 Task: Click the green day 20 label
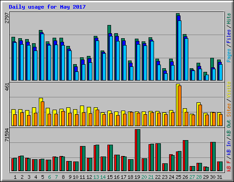pos(144,177)
